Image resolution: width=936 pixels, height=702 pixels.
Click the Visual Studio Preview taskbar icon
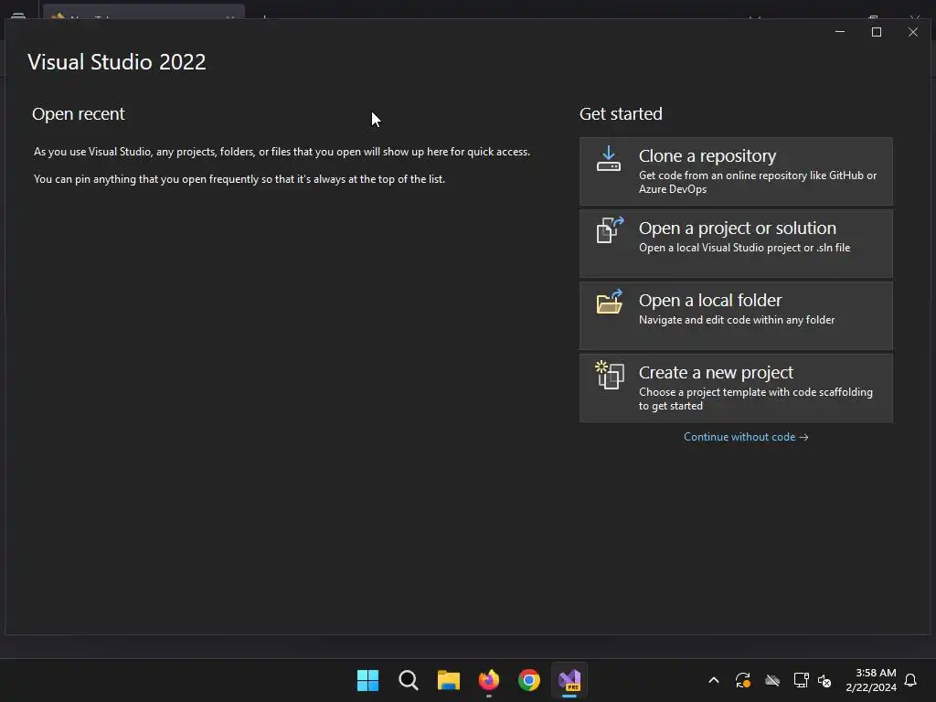569,680
